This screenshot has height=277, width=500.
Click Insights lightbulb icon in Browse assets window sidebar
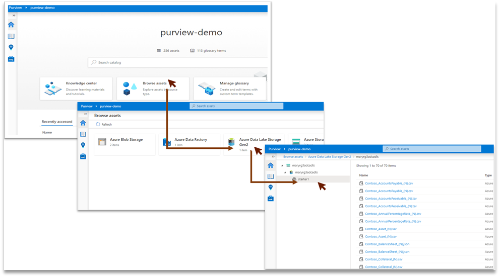[x=83, y=145]
